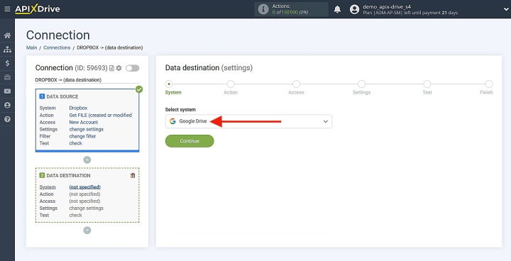Go to Home in the sidebar

click(x=7, y=35)
